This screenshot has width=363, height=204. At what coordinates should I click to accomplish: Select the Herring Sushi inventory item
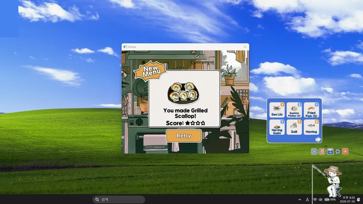[277, 127]
